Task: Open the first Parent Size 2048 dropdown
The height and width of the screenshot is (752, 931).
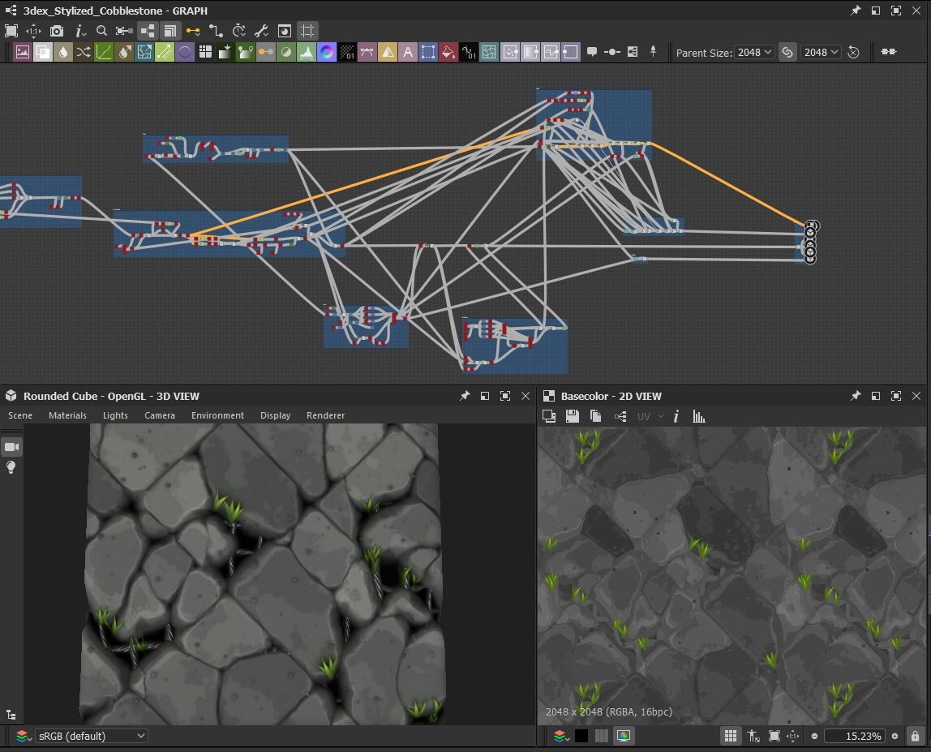Action: (x=754, y=52)
